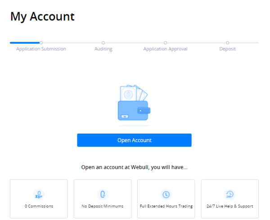
Task: Jump to the Application Approval label
Action: pyautogui.click(x=165, y=49)
